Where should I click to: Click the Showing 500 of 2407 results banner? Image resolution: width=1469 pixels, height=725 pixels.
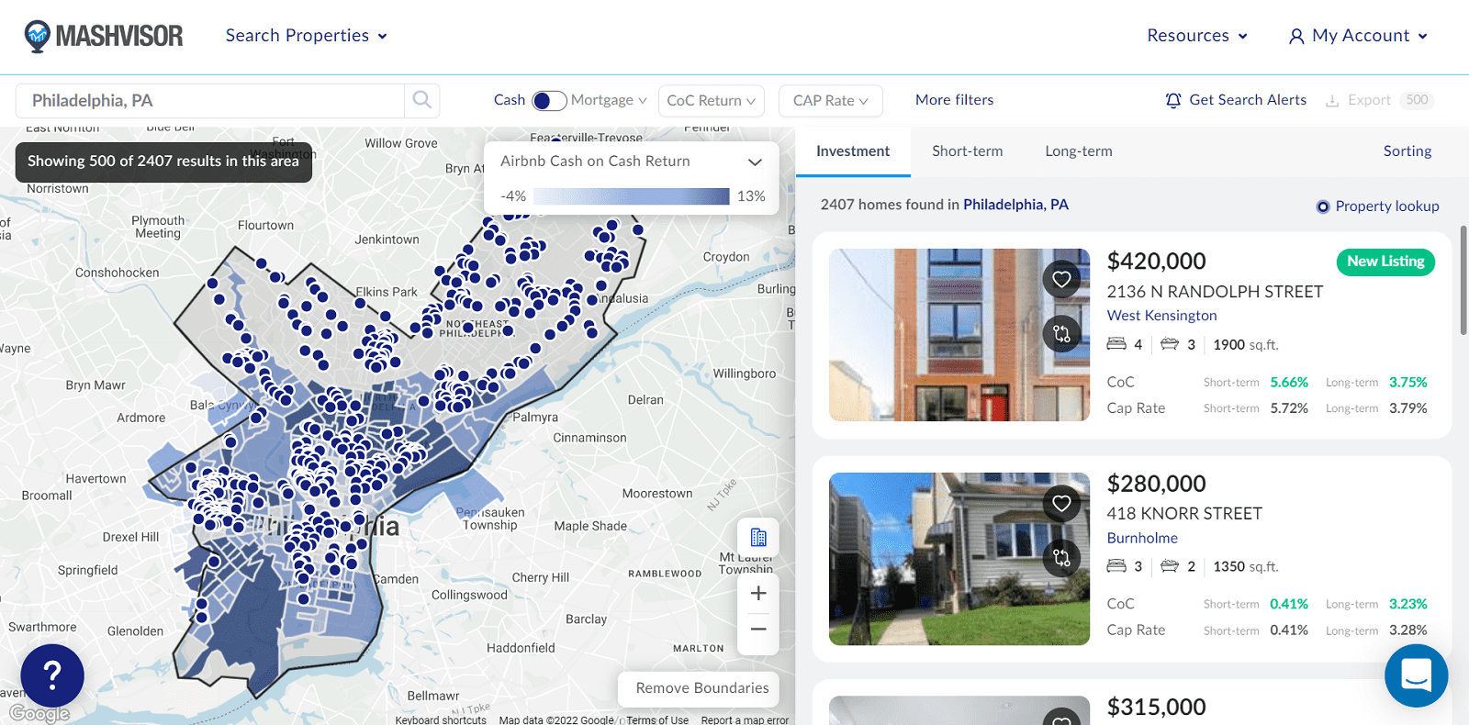[x=163, y=162]
